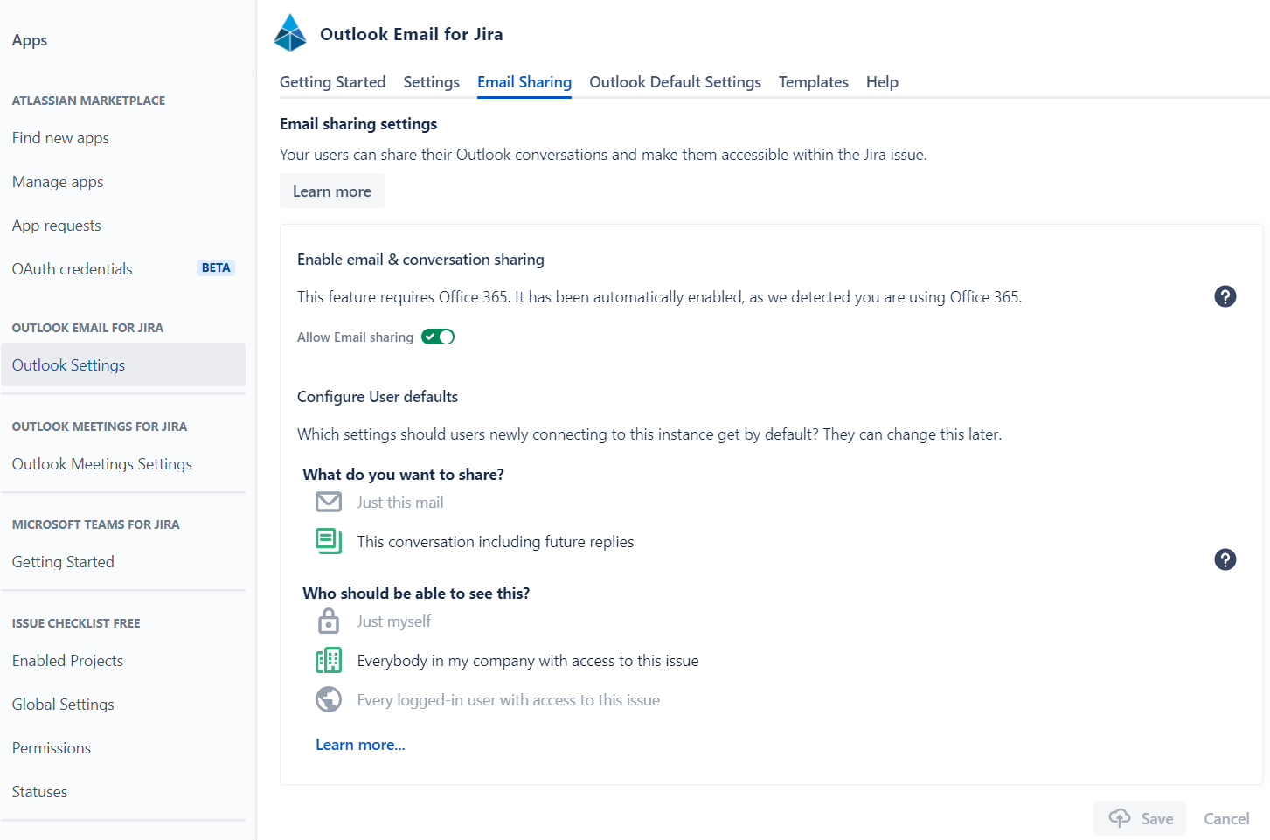Select 'This conversation including future replies'
The width and height of the screenshot is (1270, 840).
click(x=495, y=541)
